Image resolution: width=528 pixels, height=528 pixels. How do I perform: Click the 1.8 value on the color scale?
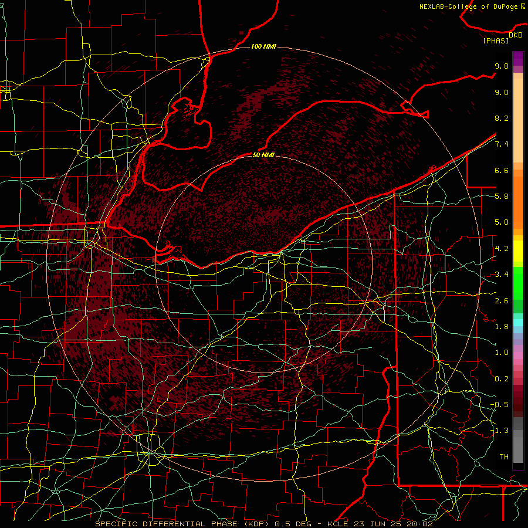click(502, 327)
